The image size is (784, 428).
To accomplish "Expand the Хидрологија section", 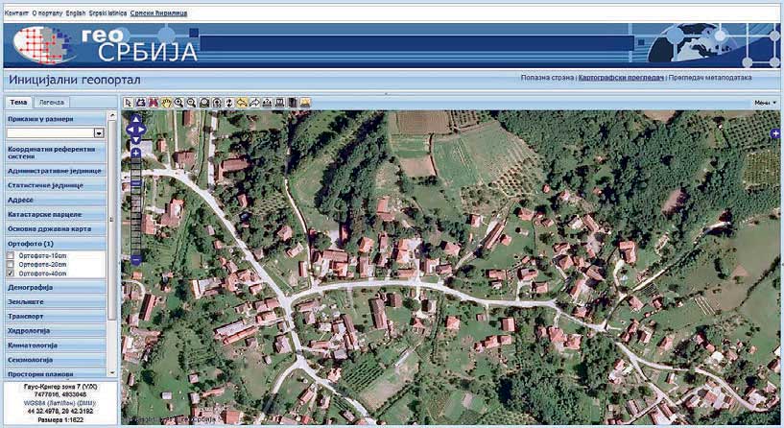I will click(56, 331).
